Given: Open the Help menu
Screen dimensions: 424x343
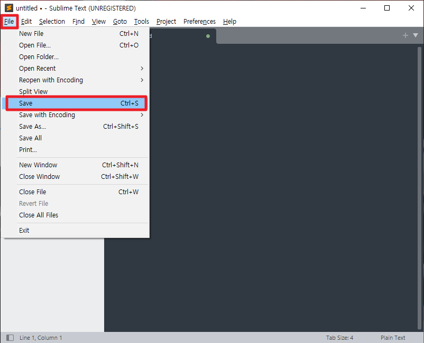Looking at the screenshot, I should (x=229, y=21).
